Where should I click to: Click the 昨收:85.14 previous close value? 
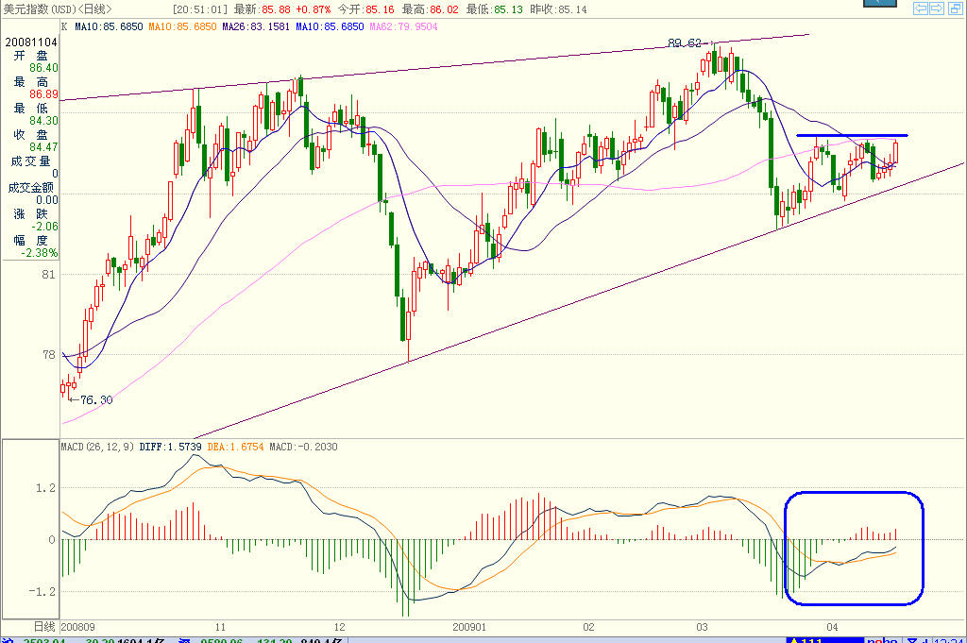(558, 9)
